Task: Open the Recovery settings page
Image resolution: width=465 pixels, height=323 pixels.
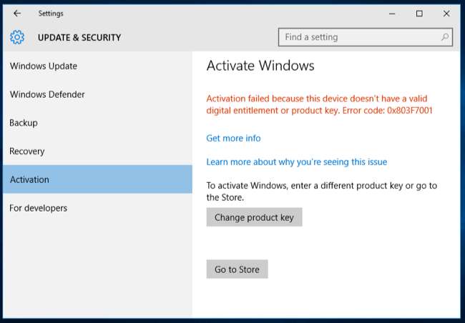Action: coord(27,151)
